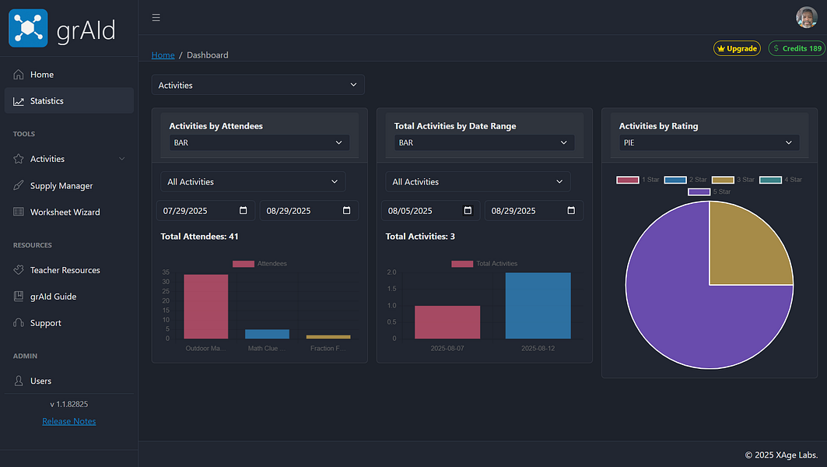Toggle the sidebar with the hamburger icon
This screenshot has width=827, height=467.
click(156, 17)
